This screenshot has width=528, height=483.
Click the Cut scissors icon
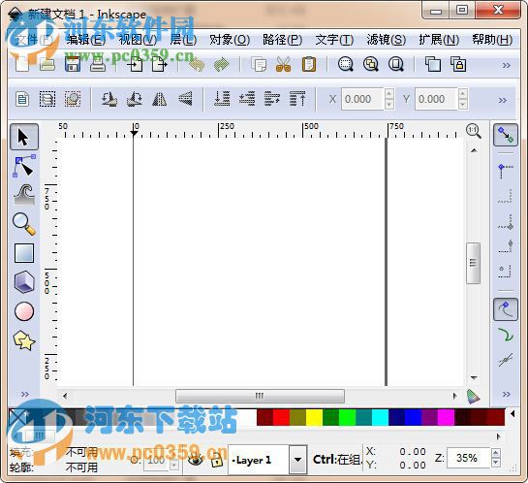point(283,64)
